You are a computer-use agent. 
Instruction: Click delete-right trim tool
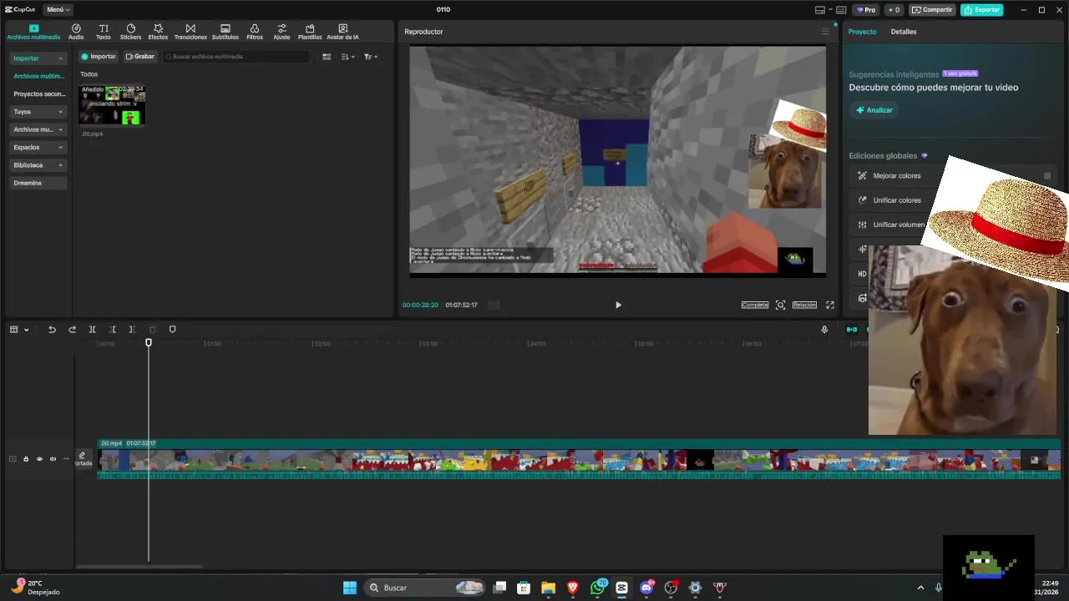pyautogui.click(x=132, y=330)
